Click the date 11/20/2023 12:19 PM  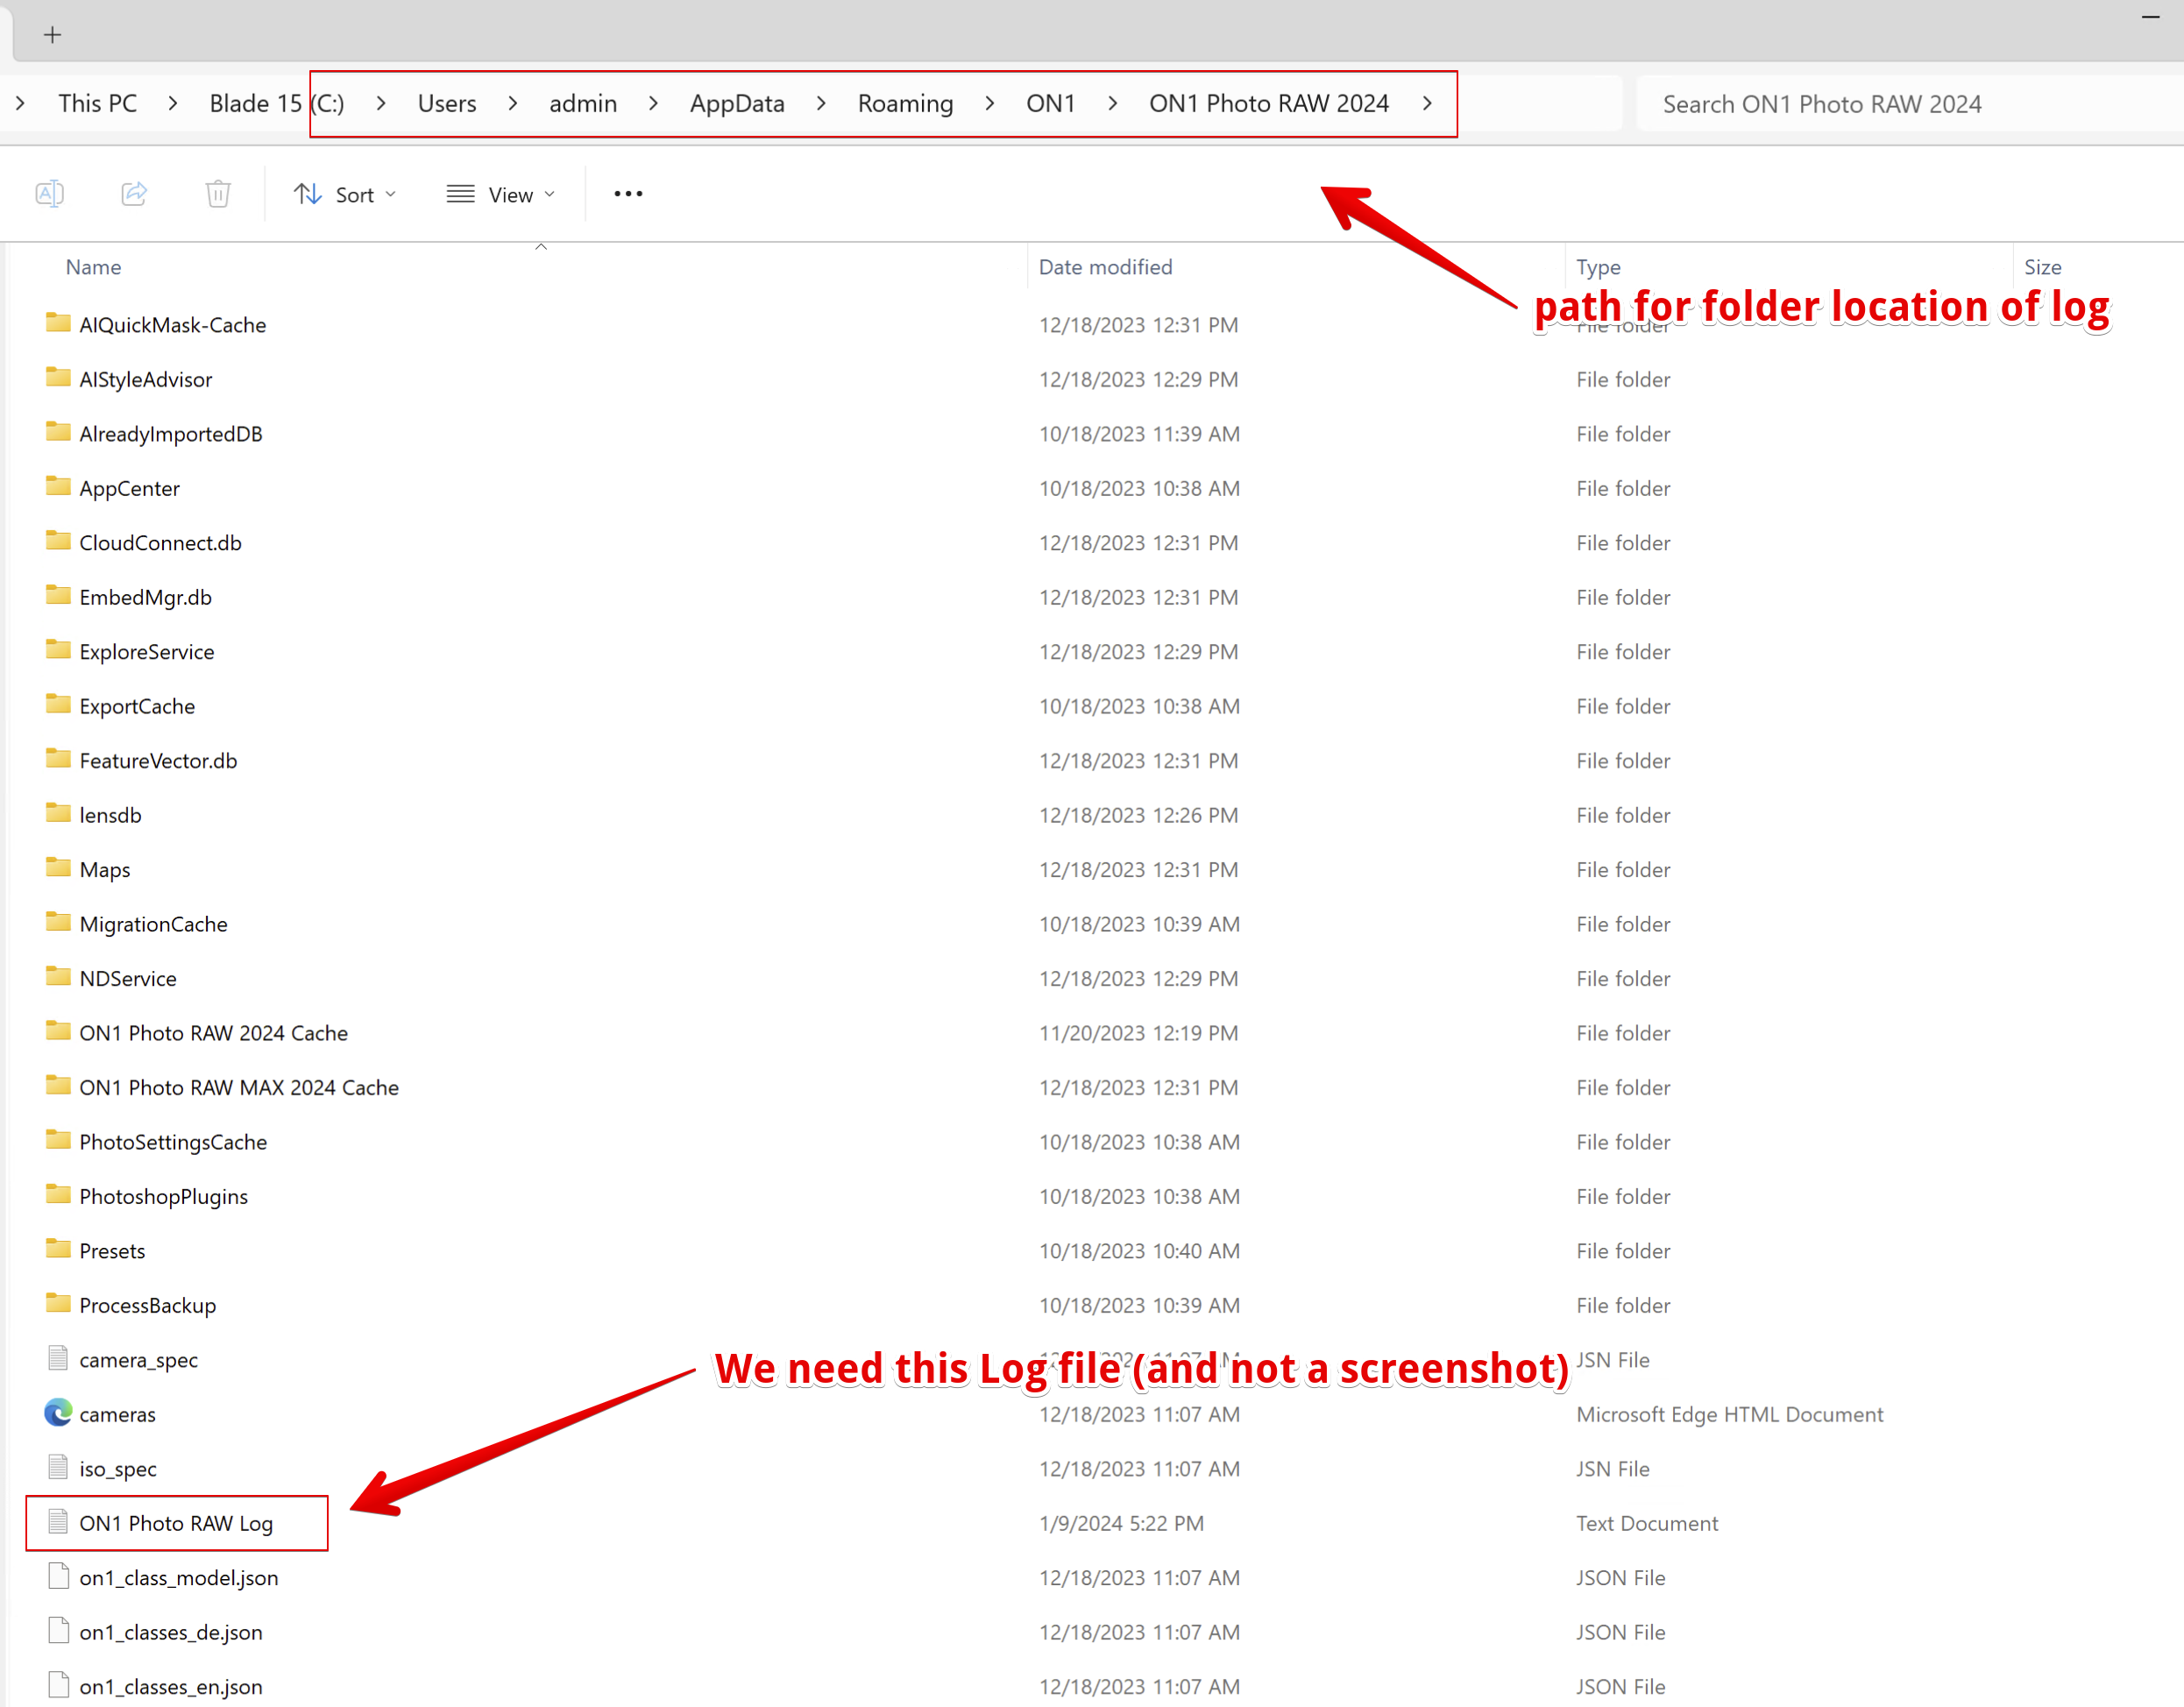(x=1138, y=1033)
